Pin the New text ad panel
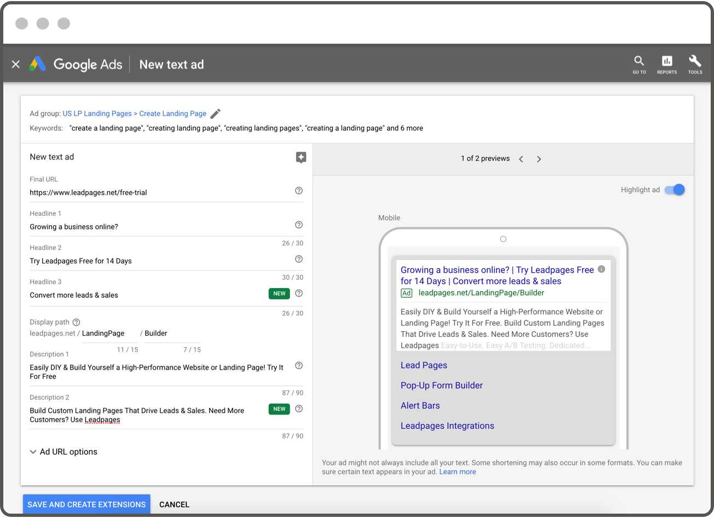The width and height of the screenshot is (714, 518). click(x=301, y=157)
